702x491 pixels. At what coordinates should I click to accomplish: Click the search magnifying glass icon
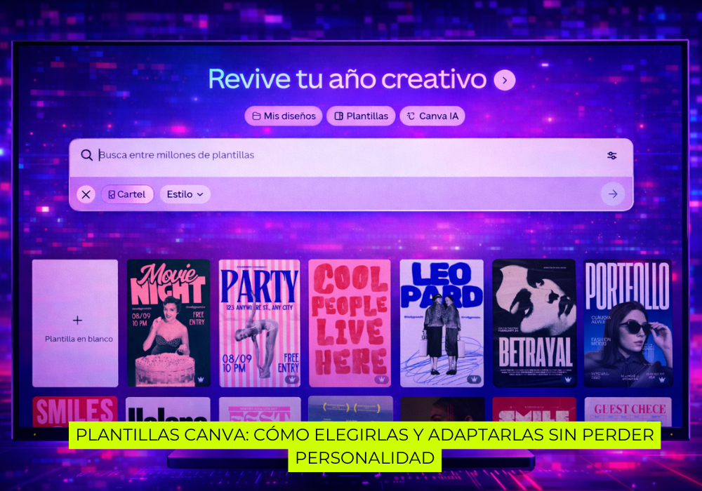[x=87, y=154]
